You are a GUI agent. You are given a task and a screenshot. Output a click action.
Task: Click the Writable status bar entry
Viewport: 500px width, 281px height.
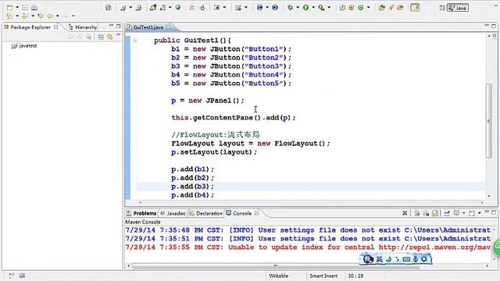[278, 276]
